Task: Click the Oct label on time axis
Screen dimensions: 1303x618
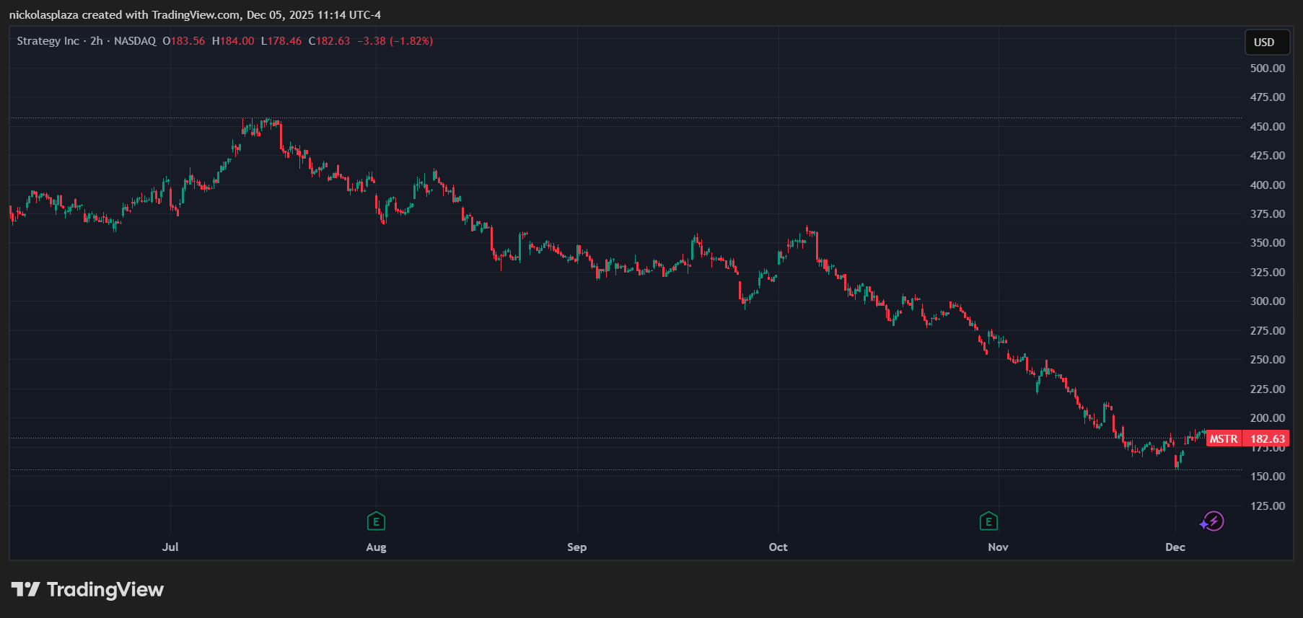Action: (x=778, y=547)
